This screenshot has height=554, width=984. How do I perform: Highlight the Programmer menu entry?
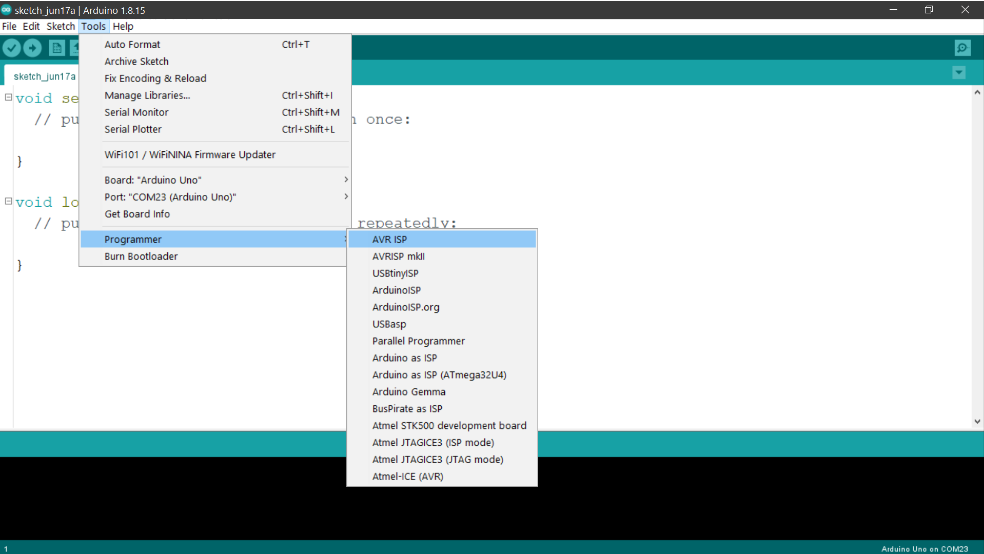coord(214,240)
